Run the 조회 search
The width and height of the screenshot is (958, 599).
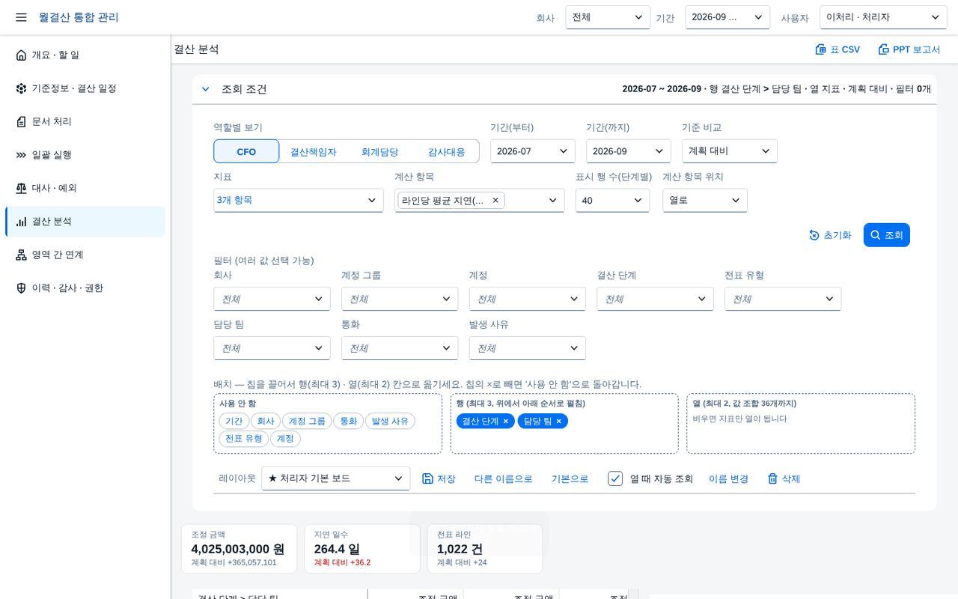point(887,235)
